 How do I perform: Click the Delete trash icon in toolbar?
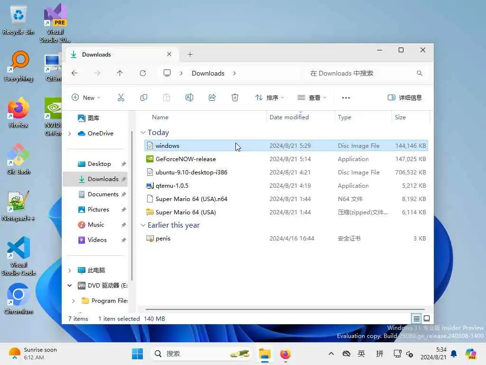tap(235, 98)
